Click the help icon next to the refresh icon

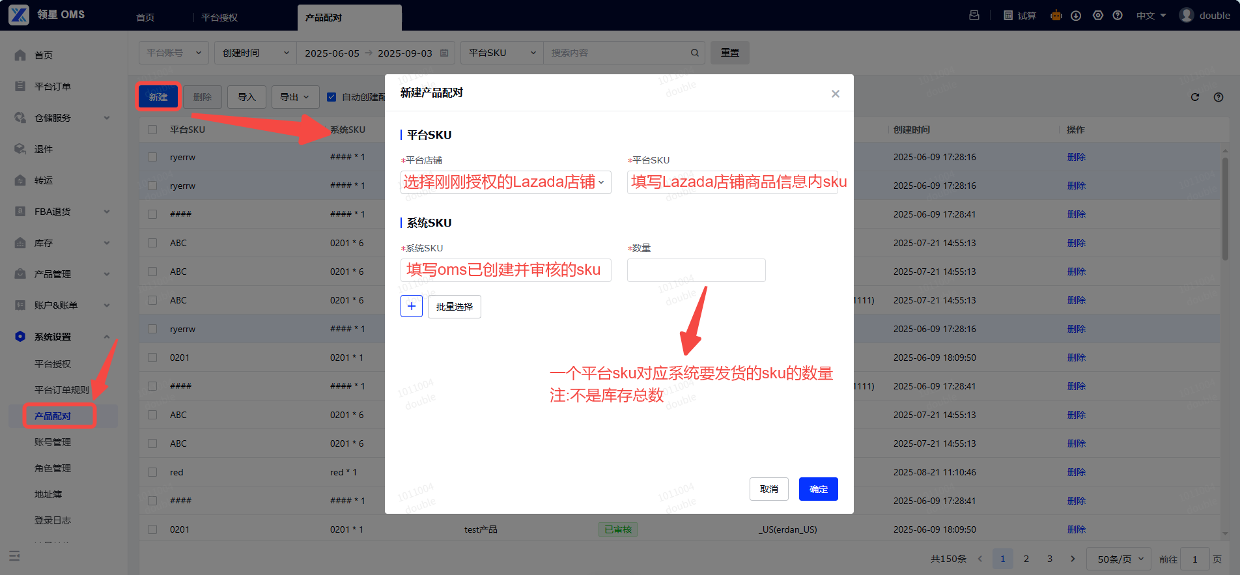coord(1219,97)
